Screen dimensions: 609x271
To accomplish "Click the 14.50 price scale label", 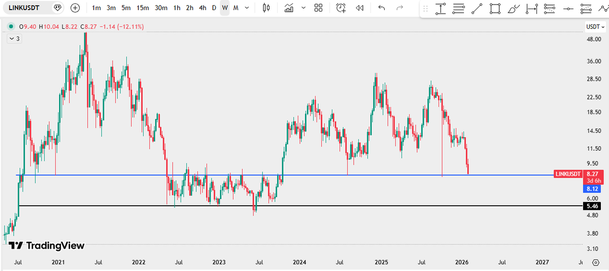I will point(594,131).
